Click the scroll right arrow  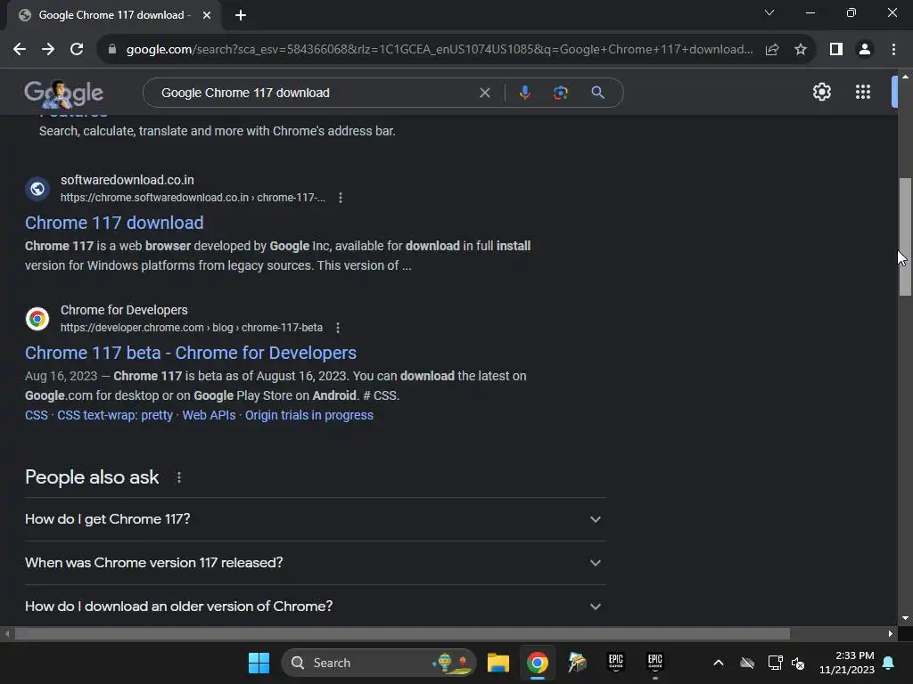(891, 633)
